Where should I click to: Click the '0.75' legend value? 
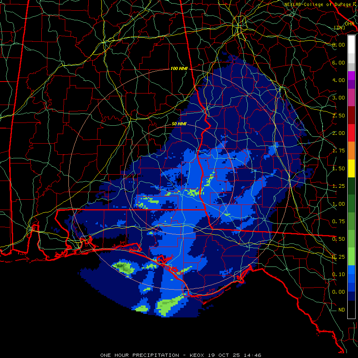[x=339, y=222]
